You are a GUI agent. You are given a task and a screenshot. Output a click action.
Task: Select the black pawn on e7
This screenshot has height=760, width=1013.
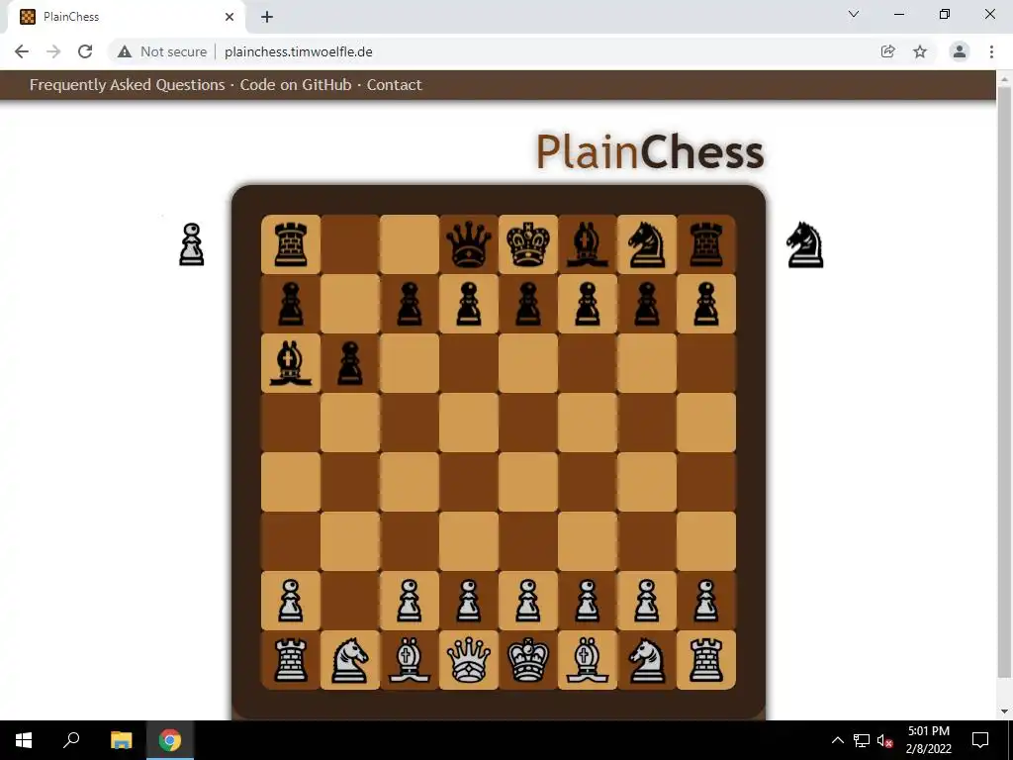(528, 304)
